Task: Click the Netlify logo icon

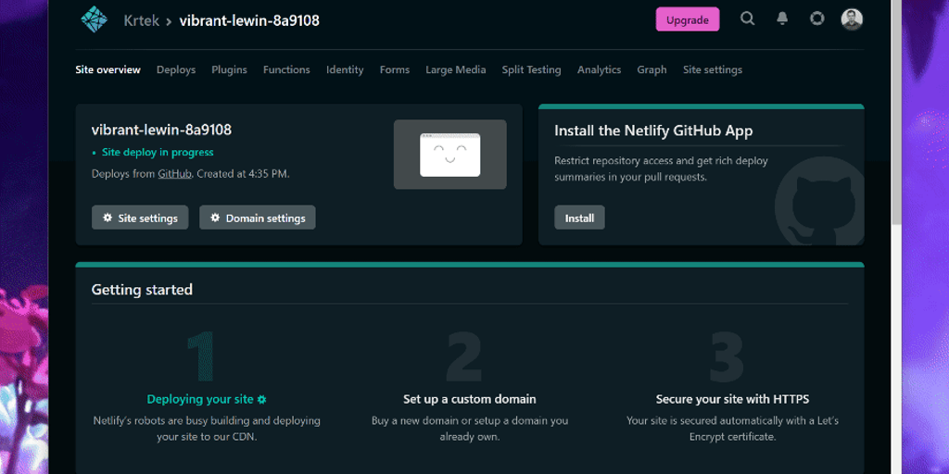Action: pyautogui.click(x=95, y=19)
